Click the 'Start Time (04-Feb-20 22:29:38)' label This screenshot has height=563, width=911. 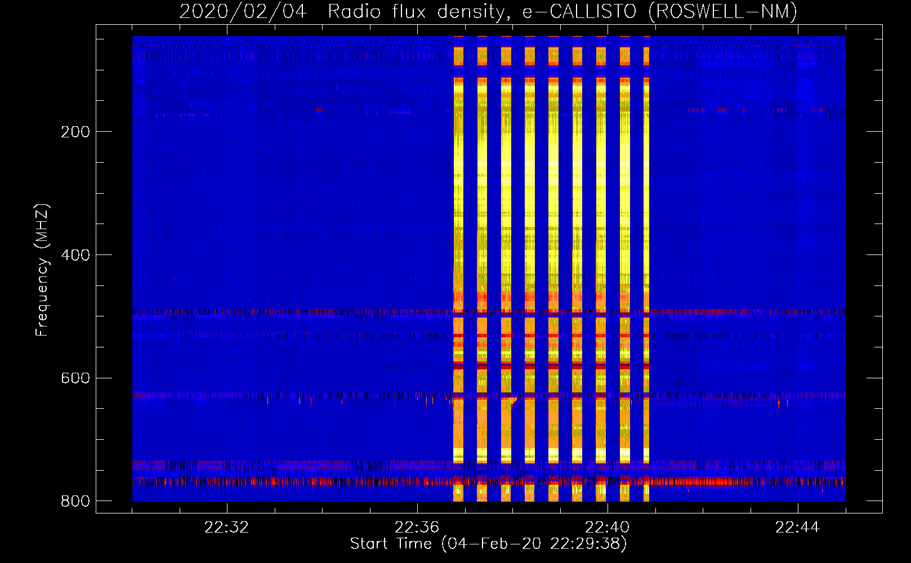(488, 544)
